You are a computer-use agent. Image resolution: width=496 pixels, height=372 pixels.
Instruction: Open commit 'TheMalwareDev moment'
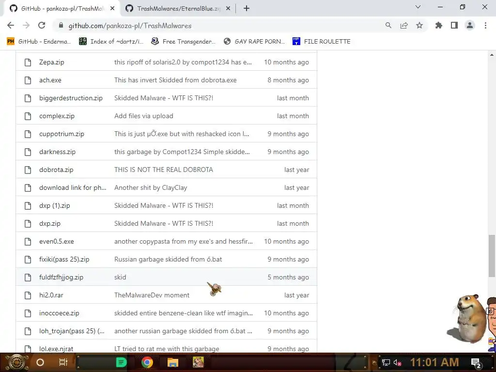(x=152, y=295)
